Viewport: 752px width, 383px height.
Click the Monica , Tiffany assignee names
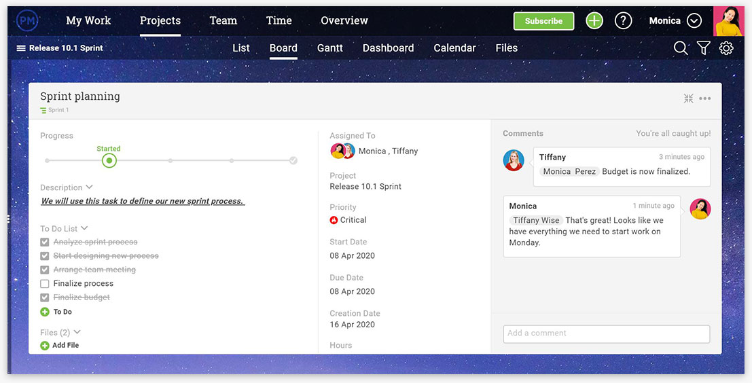388,151
